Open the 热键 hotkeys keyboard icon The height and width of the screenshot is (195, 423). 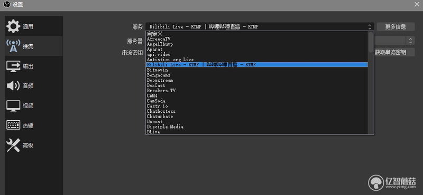[13, 125]
